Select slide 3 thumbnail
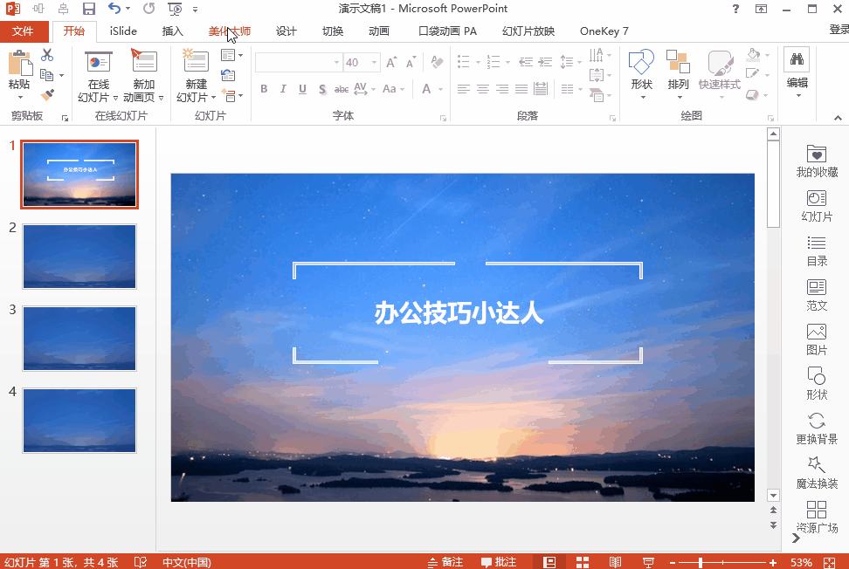The width and height of the screenshot is (849, 569). click(79, 339)
